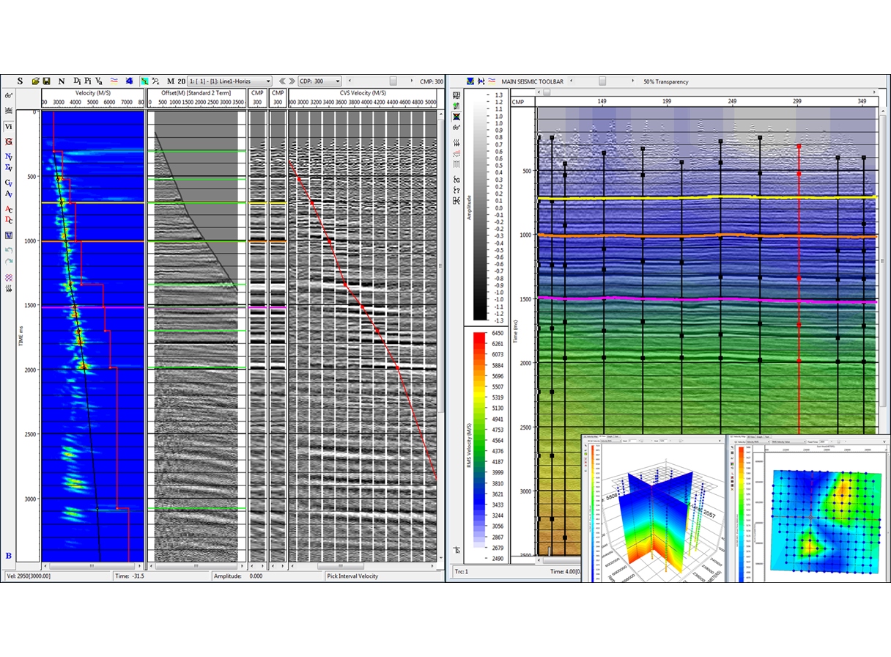Click 'Trc: 1' in seismic status bar
Viewport: 891px width, 657px height.
461,571
